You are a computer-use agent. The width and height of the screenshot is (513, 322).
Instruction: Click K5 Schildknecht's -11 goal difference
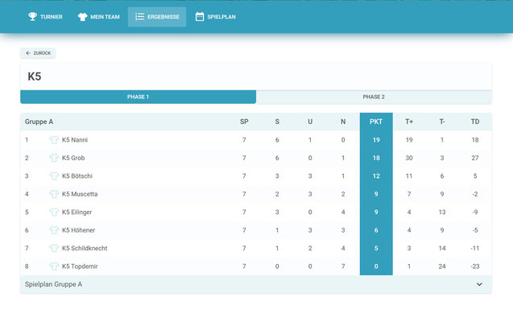click(x=475, y=248)
